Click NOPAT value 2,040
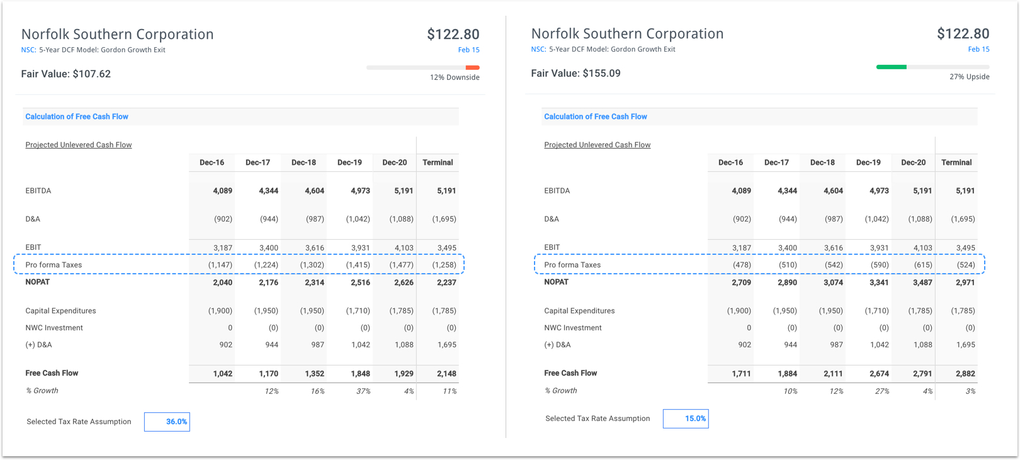 coord(223,283)
